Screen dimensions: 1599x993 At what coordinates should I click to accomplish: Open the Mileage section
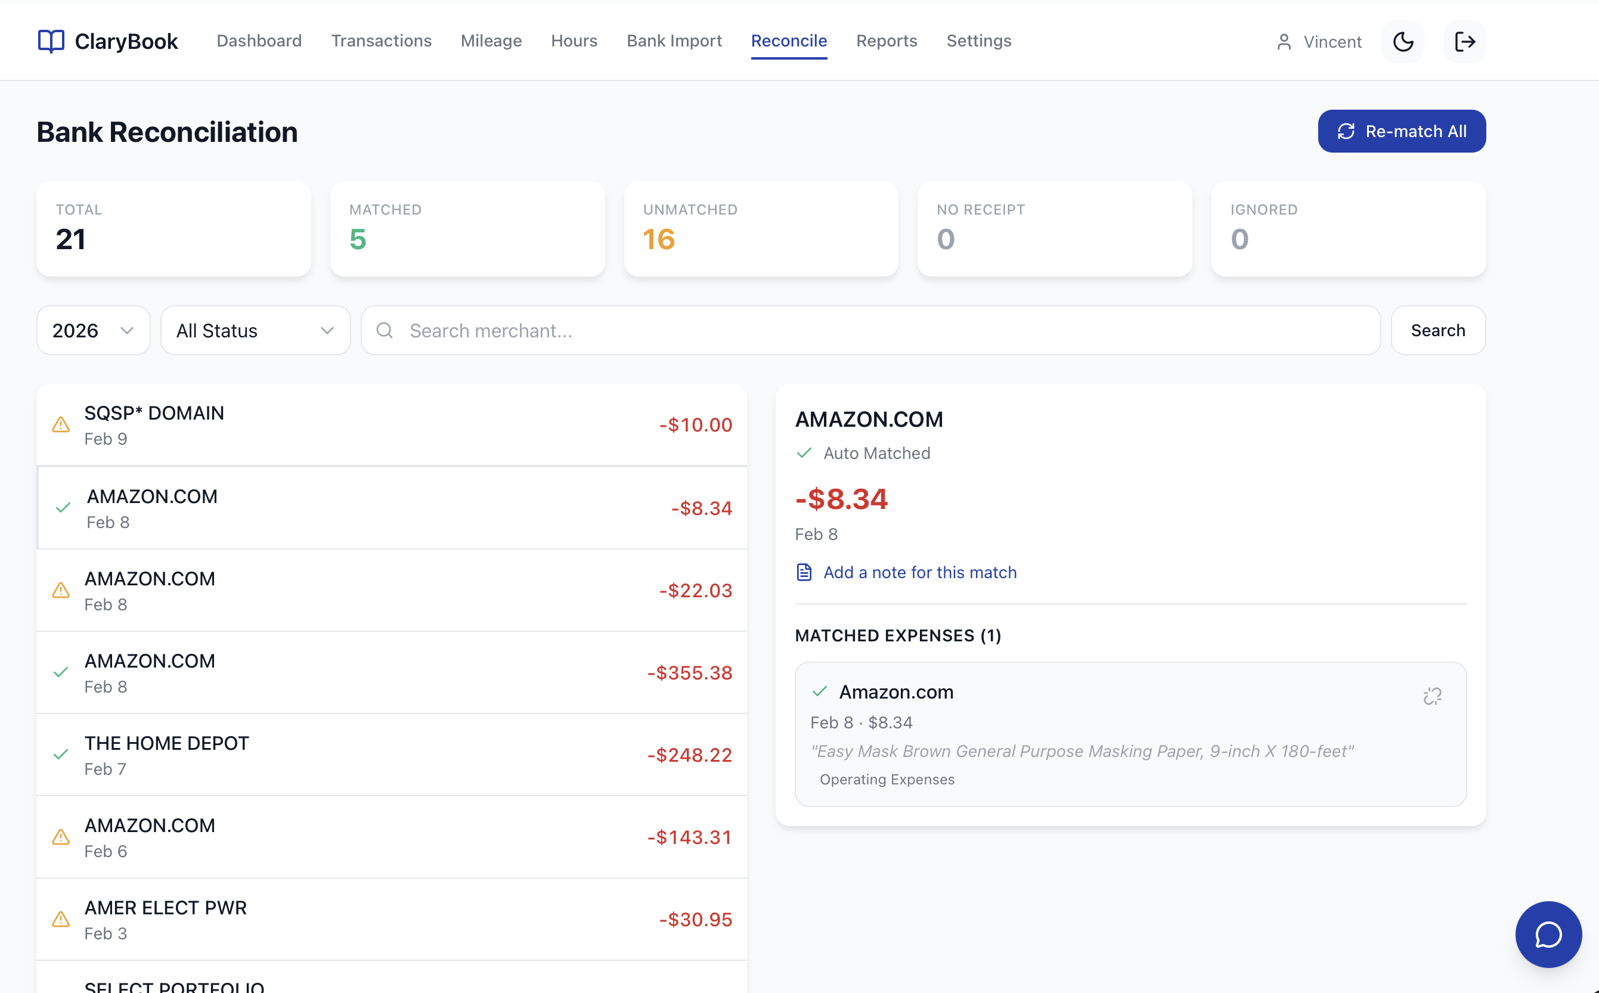491,41
